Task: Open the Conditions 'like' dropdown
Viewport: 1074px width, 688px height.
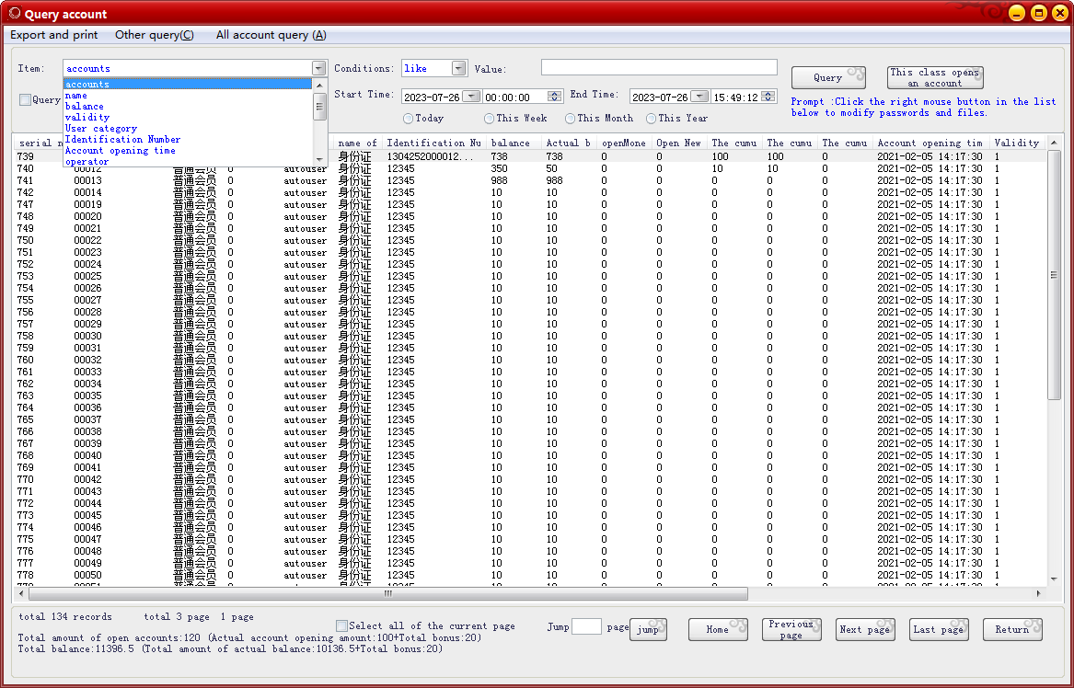Action: pyautogui.click(x=459, y=68)
